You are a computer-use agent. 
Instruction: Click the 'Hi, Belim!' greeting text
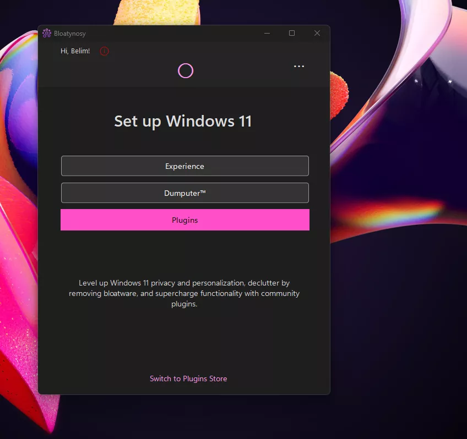75,51
